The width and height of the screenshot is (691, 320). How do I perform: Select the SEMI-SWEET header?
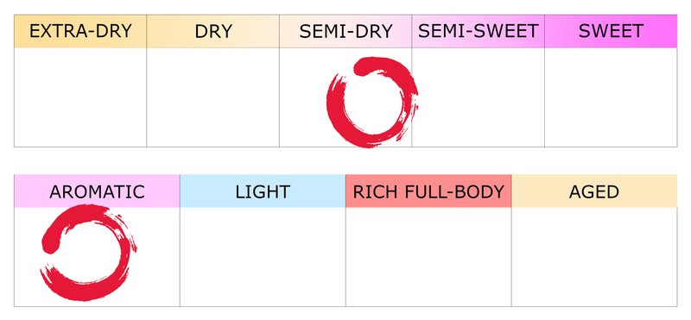click(479, 31)
